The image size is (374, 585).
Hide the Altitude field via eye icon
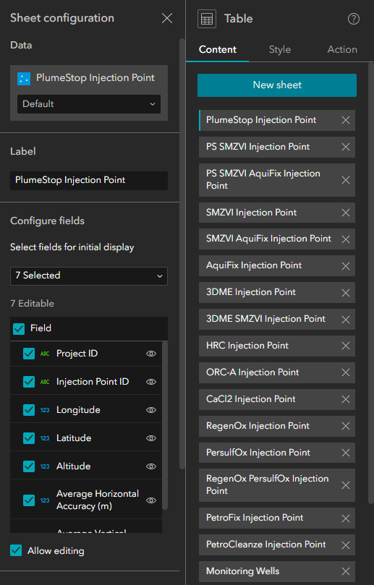[x=150, y=466]
